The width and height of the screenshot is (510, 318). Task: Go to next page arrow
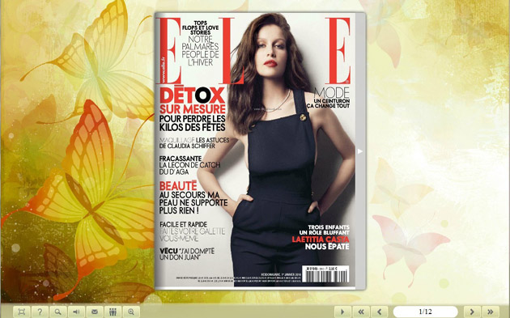click(472, 312)
